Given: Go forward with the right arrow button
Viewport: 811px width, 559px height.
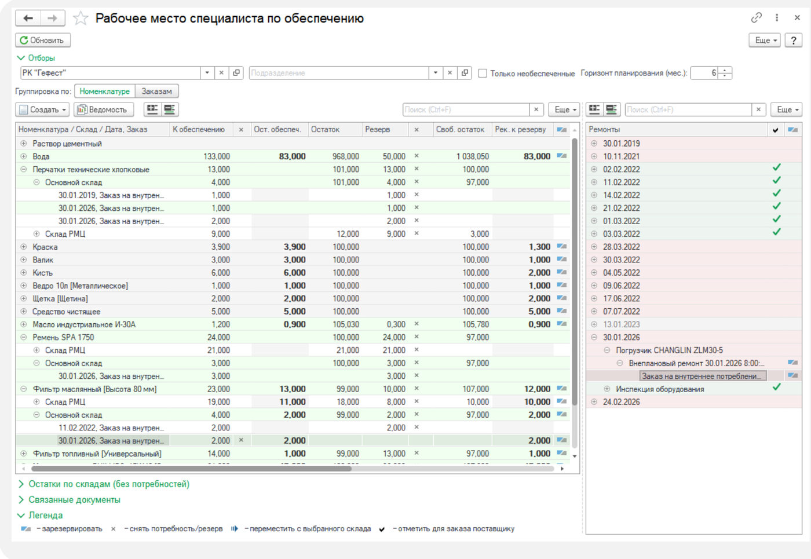Looking at the screenshot, I should coord(52,19).
